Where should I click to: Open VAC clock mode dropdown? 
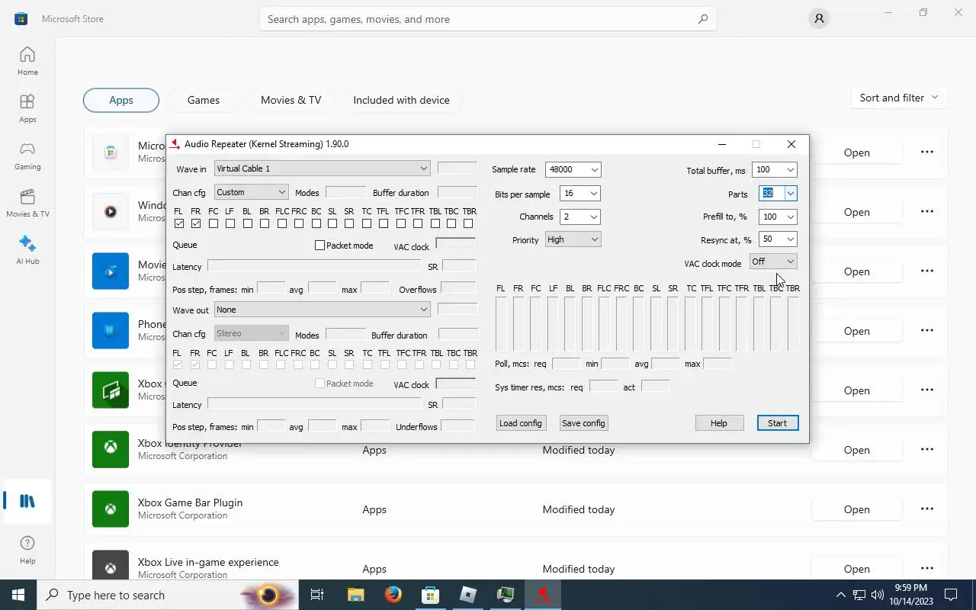(773, 262)
